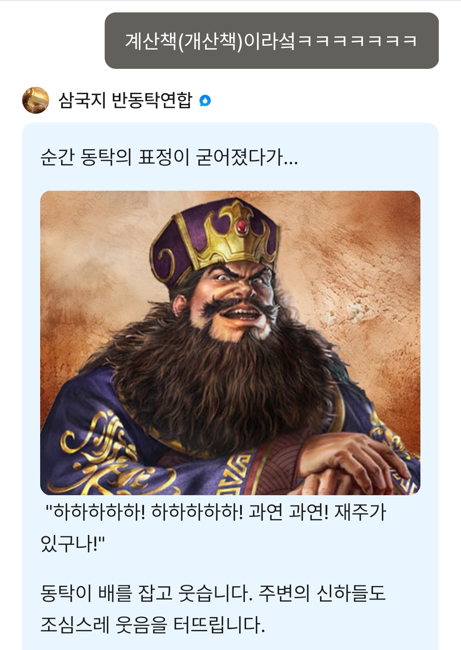The image size is (461, 650).
Task: Tap the text 있구나!" below the image
Action: tap(73, 544)
